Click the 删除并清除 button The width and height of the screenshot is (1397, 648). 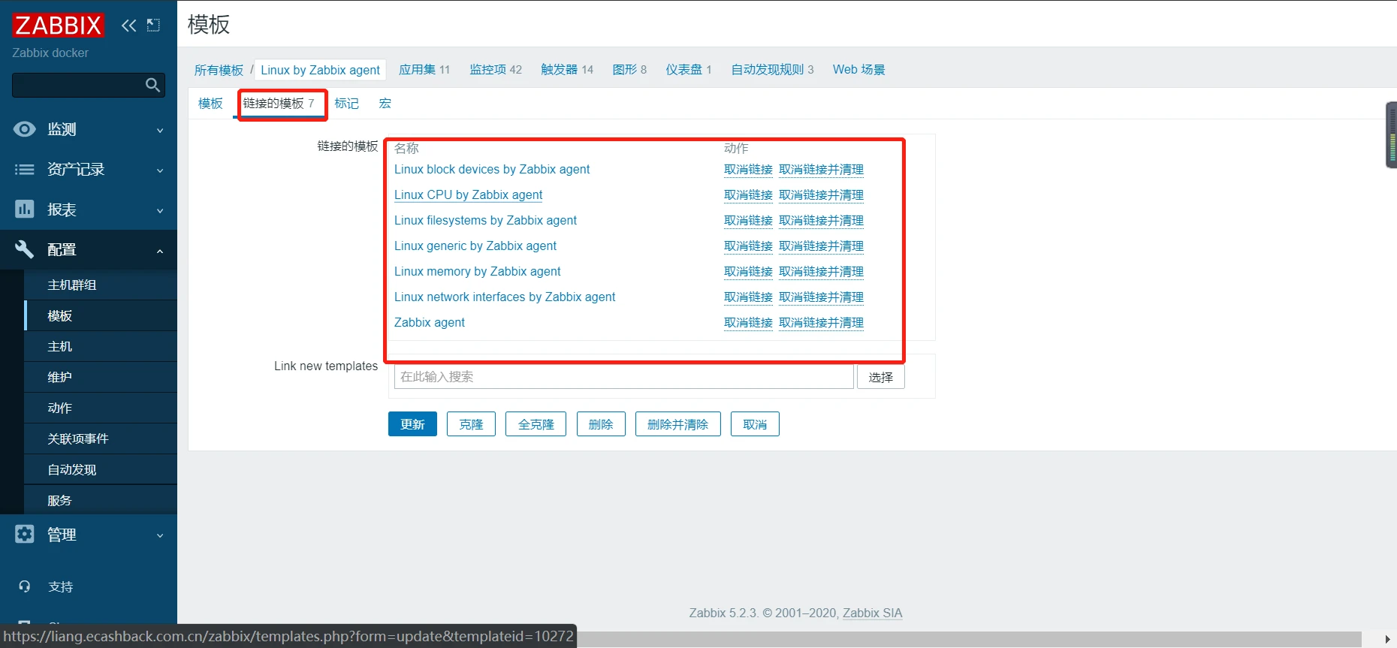[677, 424]
